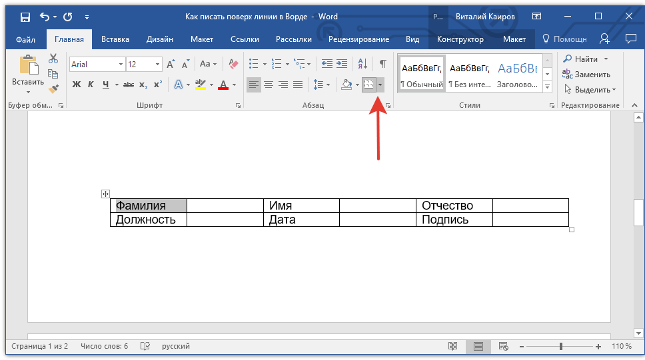The width and height of the screenshot is (645, 360).
Task: Toggle bold formatting (Ж)
Action: pos(76,85)
